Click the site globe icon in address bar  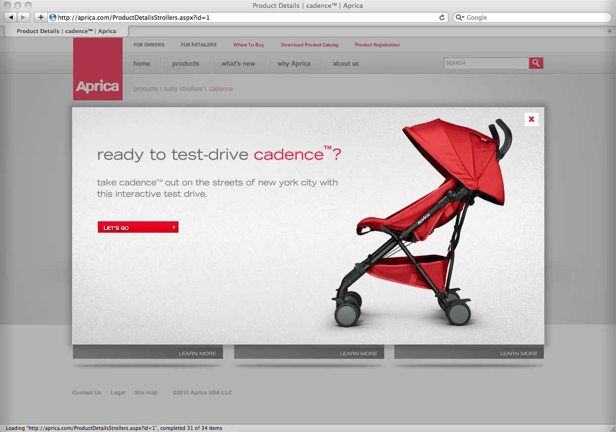pos(53,17)
